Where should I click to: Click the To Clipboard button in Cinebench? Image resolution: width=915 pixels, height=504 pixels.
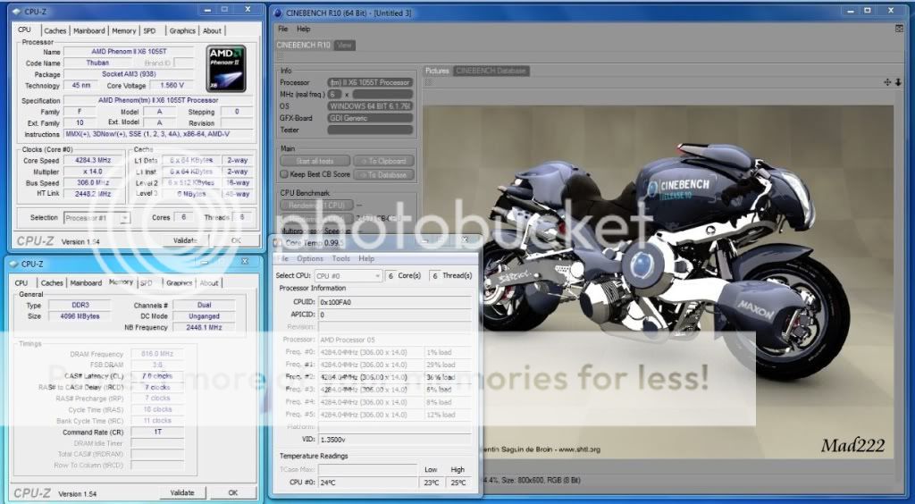click(x=383, y=161)
